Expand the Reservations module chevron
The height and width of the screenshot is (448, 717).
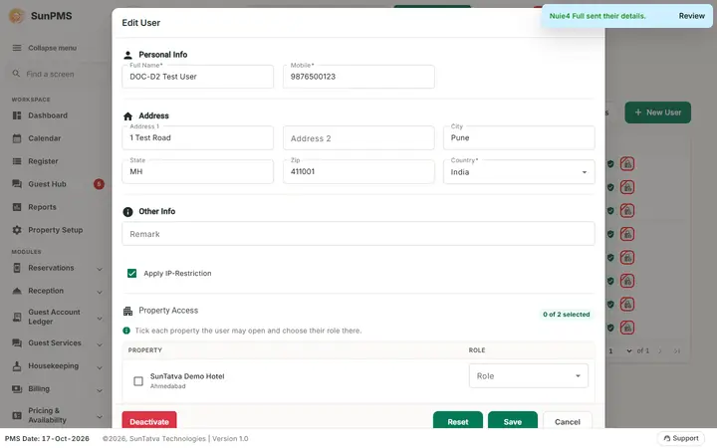100,269
